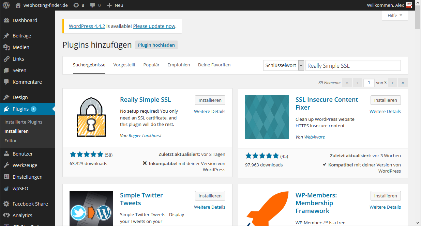Switch to the Vorgestellt tab

tap(124, 65)
